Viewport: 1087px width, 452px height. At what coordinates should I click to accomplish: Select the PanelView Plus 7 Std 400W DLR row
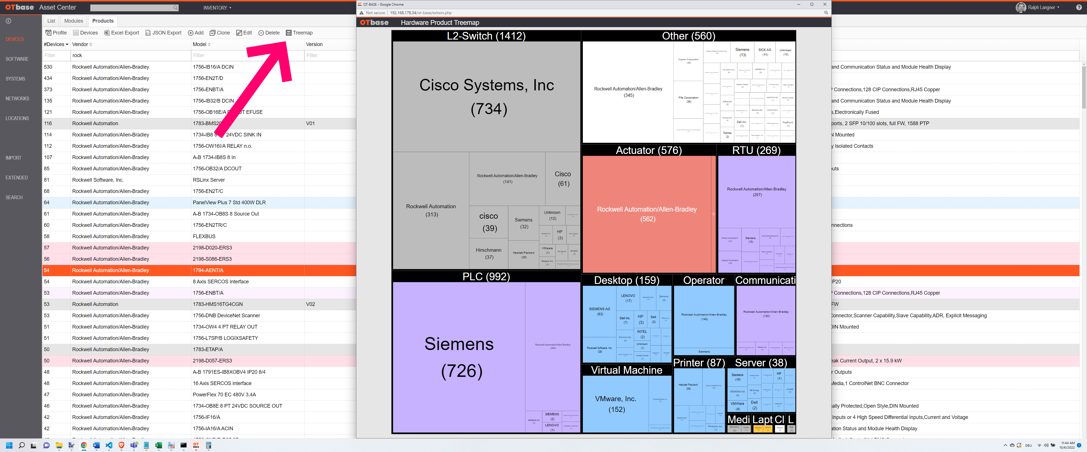click(x=199, y=203)
